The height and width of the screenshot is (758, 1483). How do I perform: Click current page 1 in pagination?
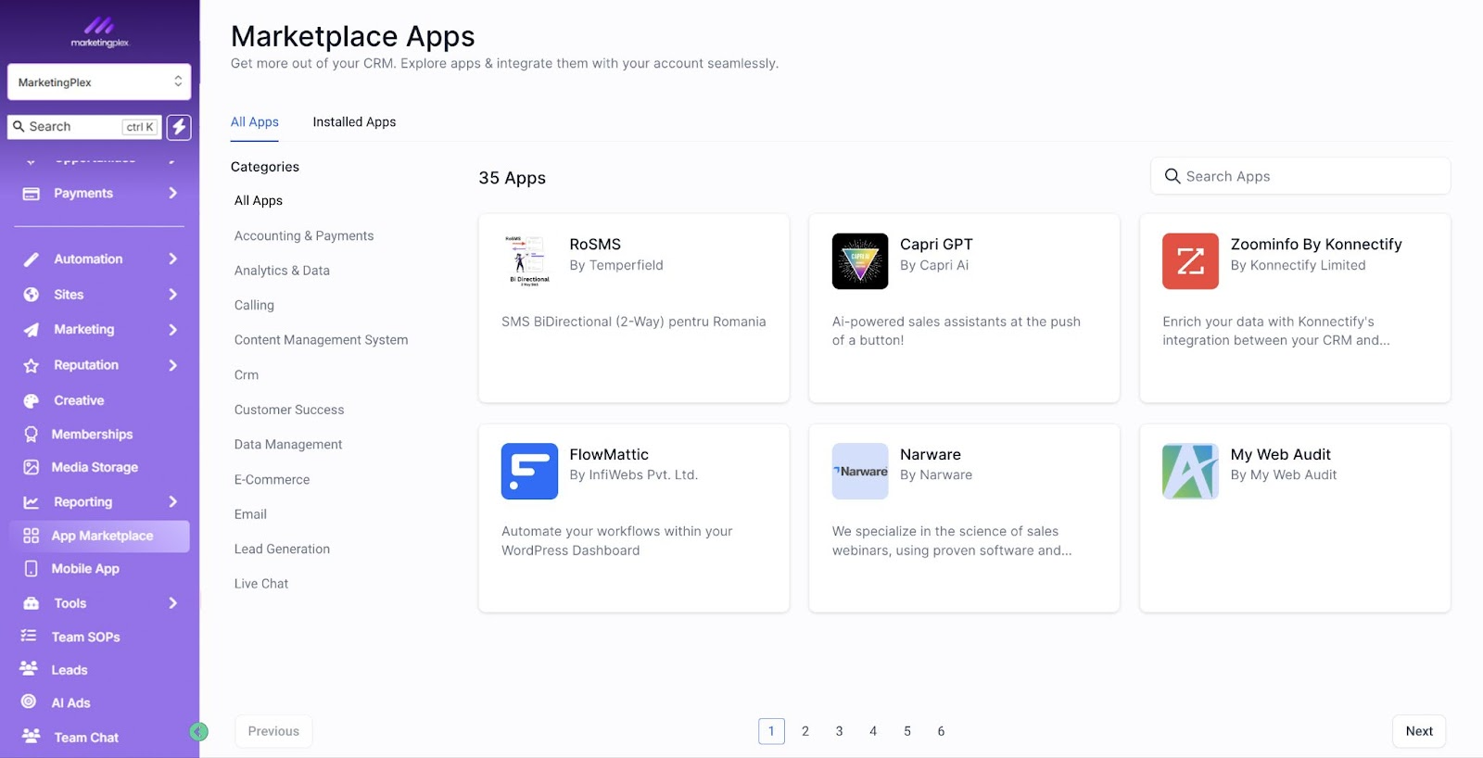[x=771, y=731]
